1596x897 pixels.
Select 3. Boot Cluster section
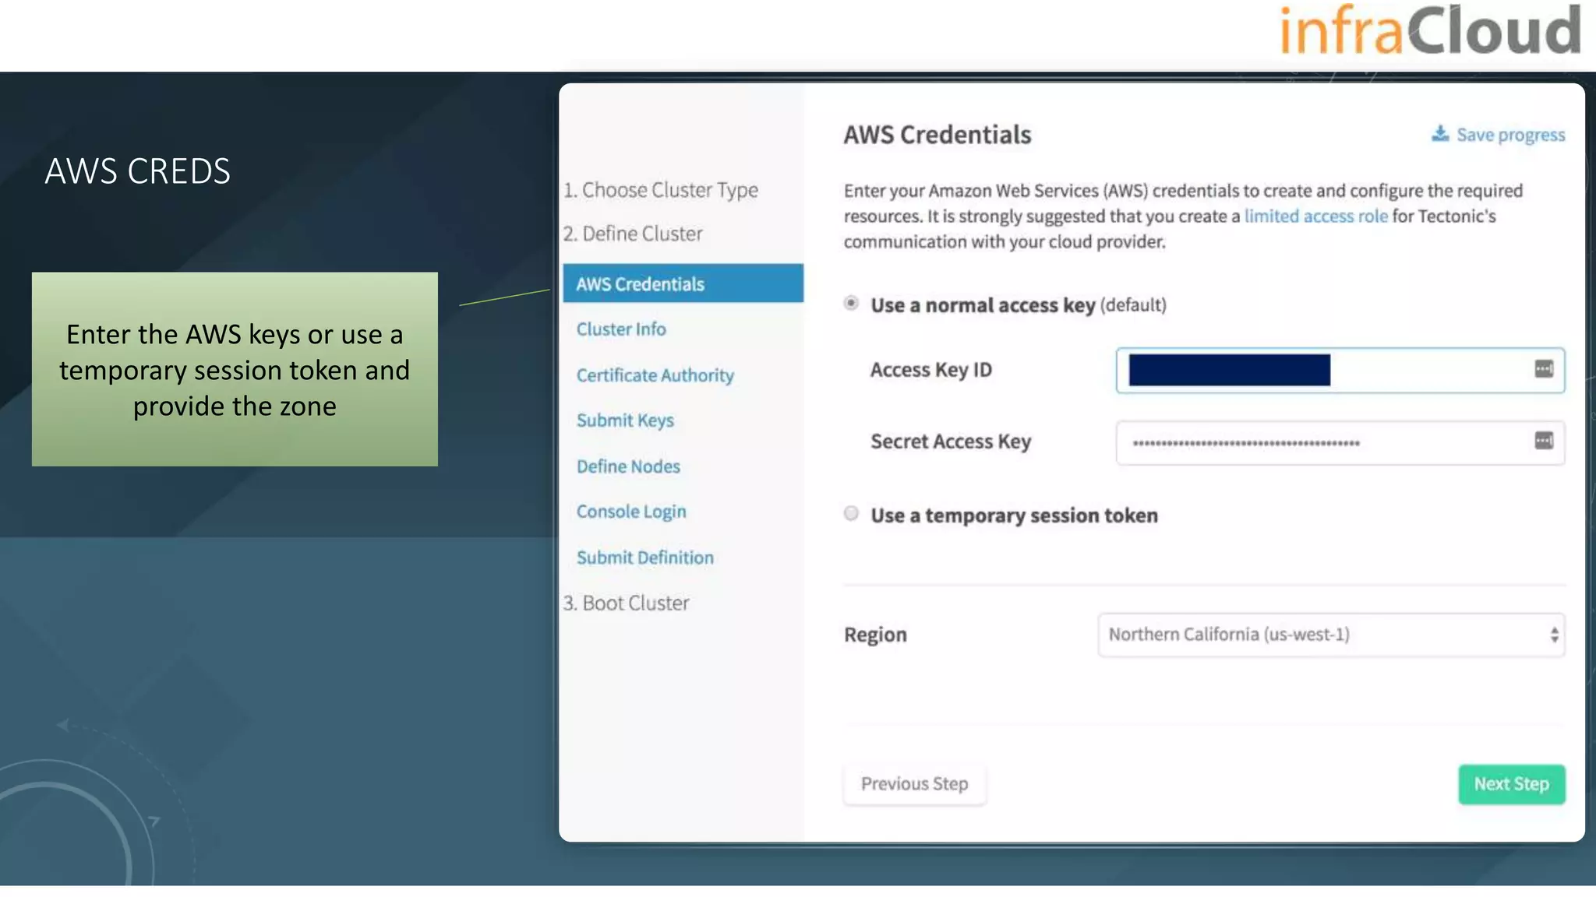tap(627, 603)
